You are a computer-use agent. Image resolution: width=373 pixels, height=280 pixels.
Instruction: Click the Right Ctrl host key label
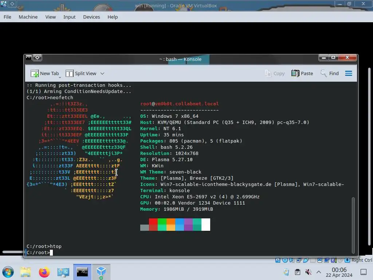(362, 260)
